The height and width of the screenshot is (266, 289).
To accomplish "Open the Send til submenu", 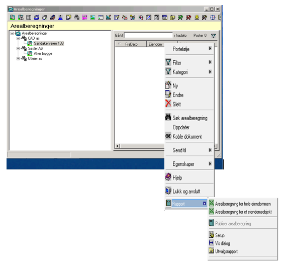I will point(189,150).
